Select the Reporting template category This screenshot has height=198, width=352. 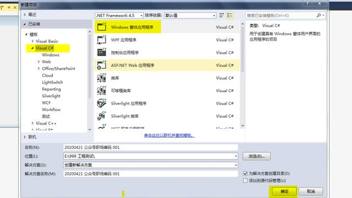(51, 89)
